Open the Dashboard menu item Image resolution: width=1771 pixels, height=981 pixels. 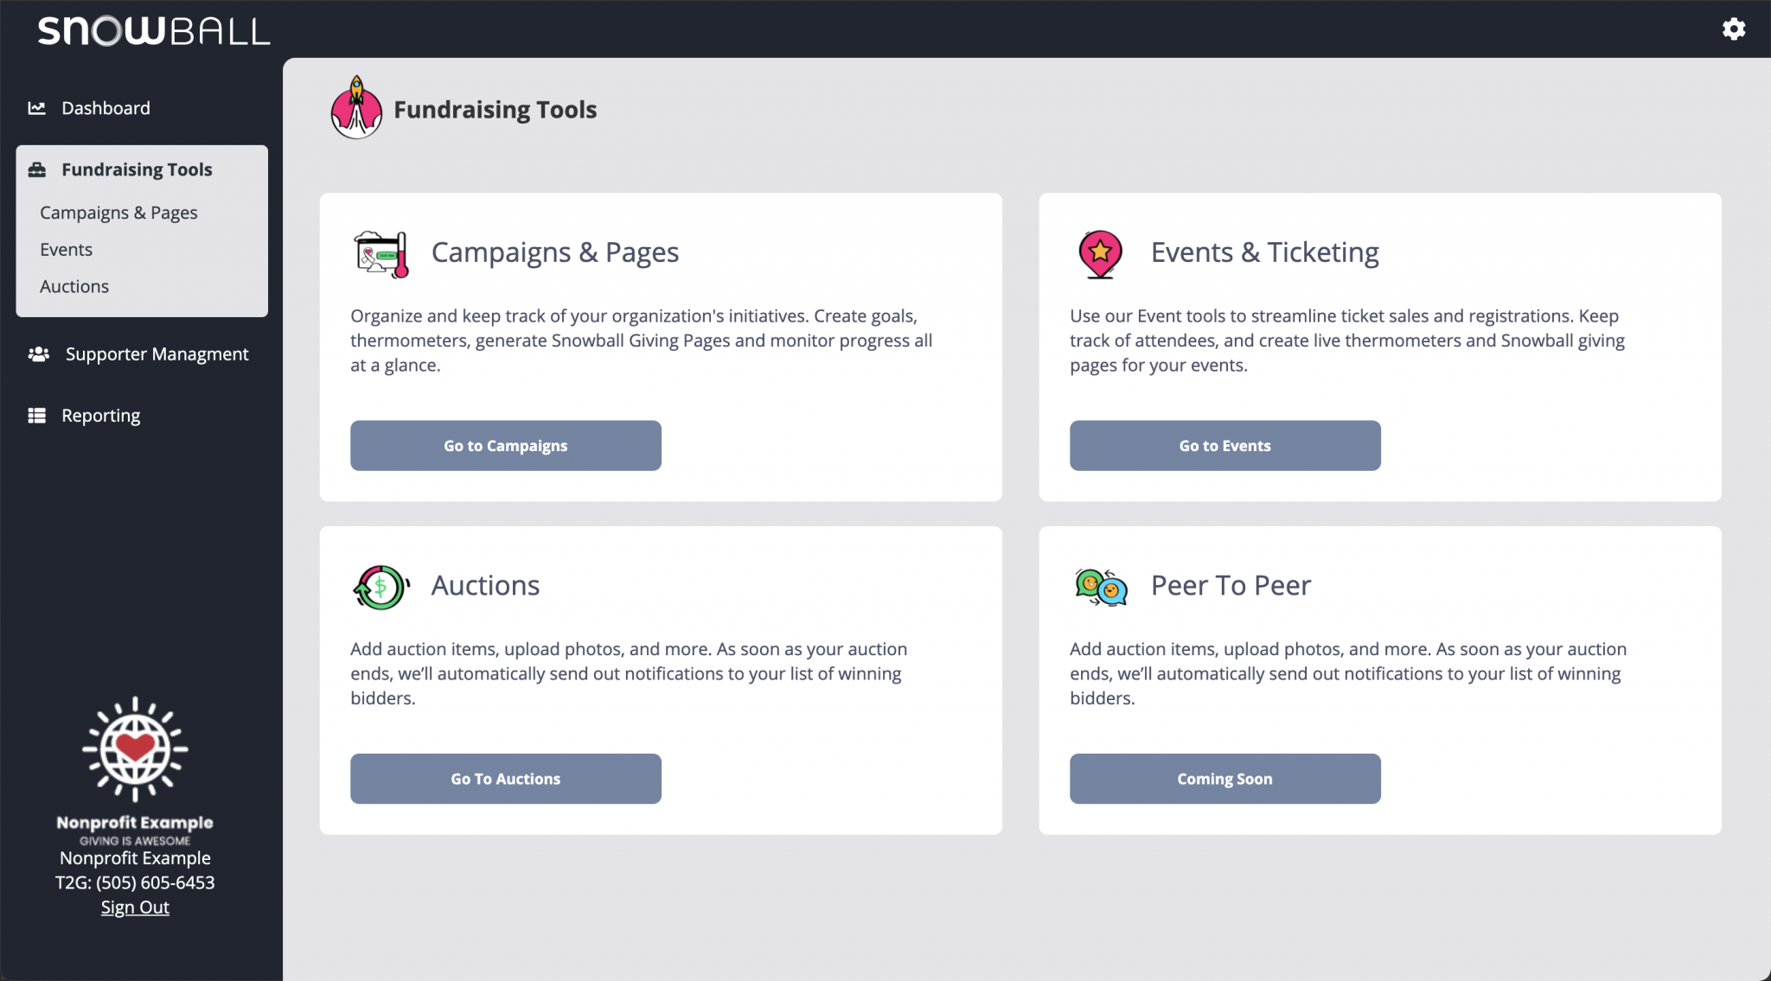(105, 108)
